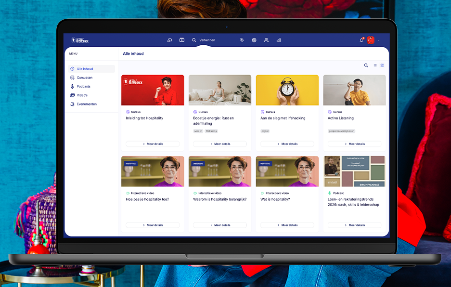Open the Wat is hospitality? video thumbnail
This screenshot has height=287, width=451.
click(287, 171)
